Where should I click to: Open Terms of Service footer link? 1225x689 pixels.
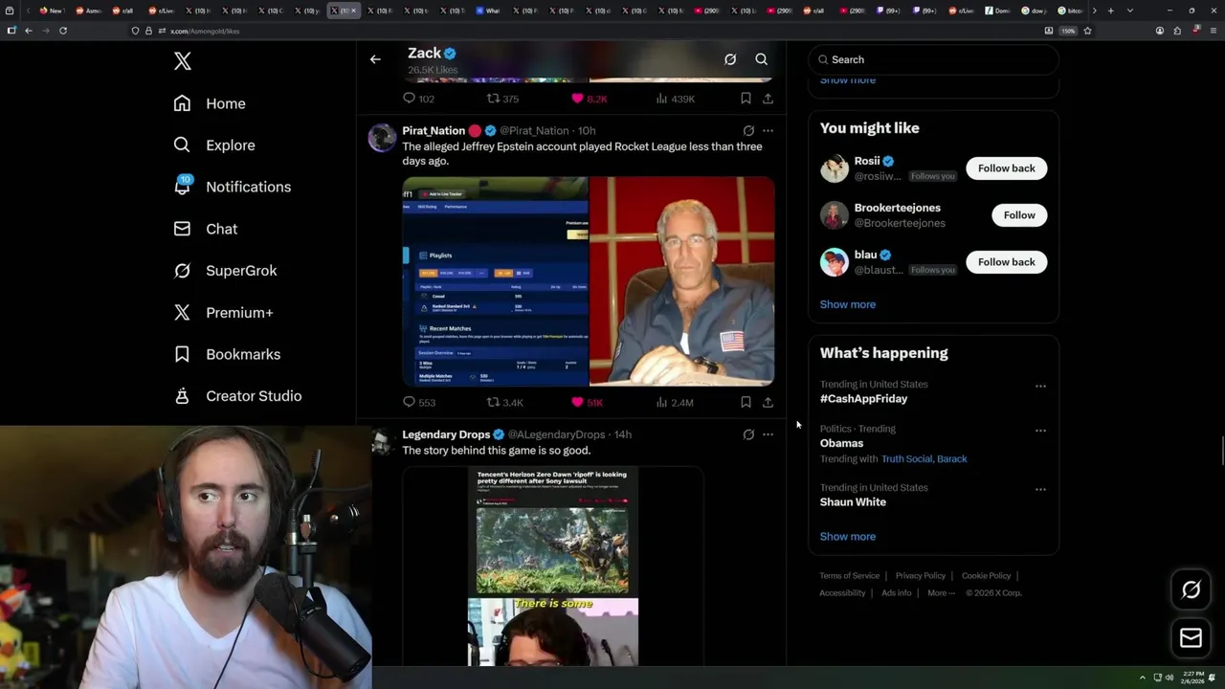point(849,576)
